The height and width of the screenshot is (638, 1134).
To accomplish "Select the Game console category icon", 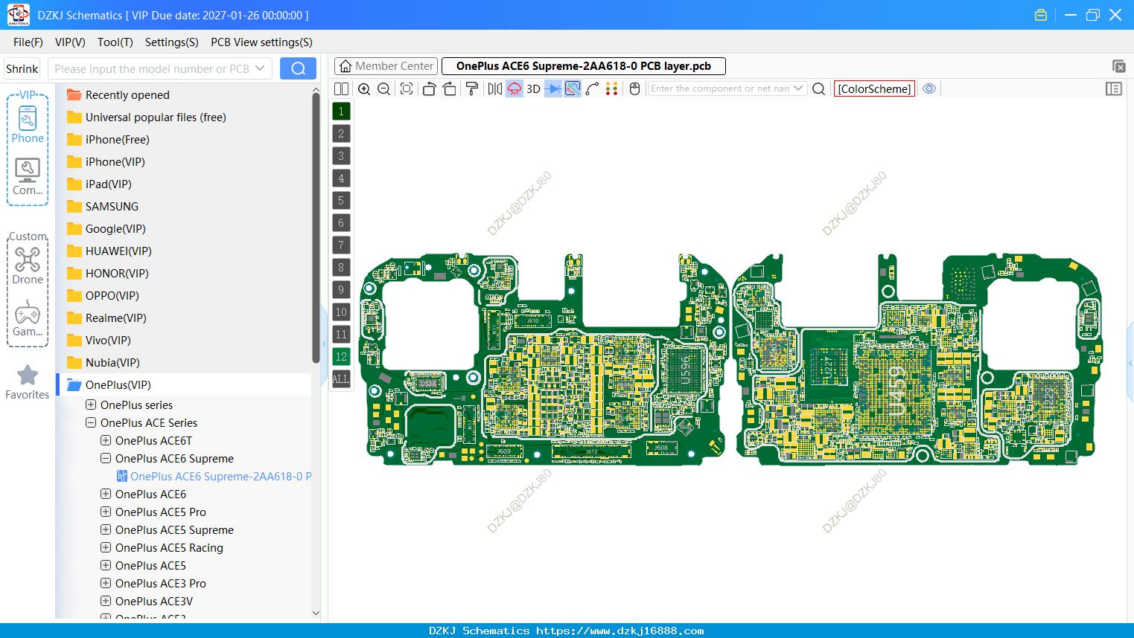I will 28,318.
